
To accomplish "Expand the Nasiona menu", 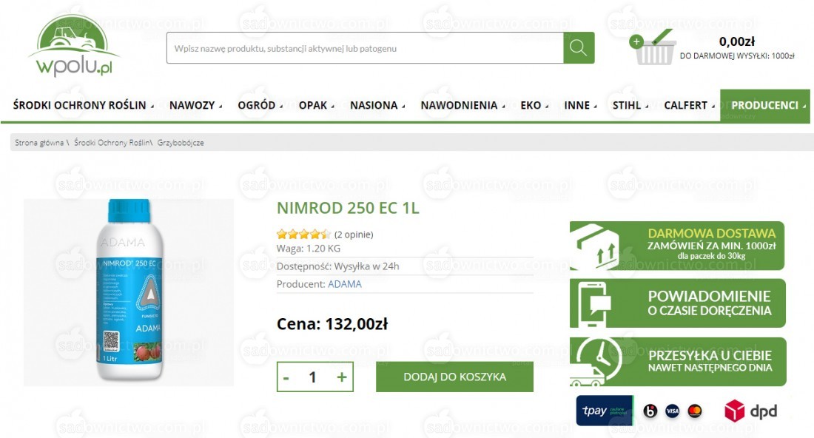I will 377,105.
